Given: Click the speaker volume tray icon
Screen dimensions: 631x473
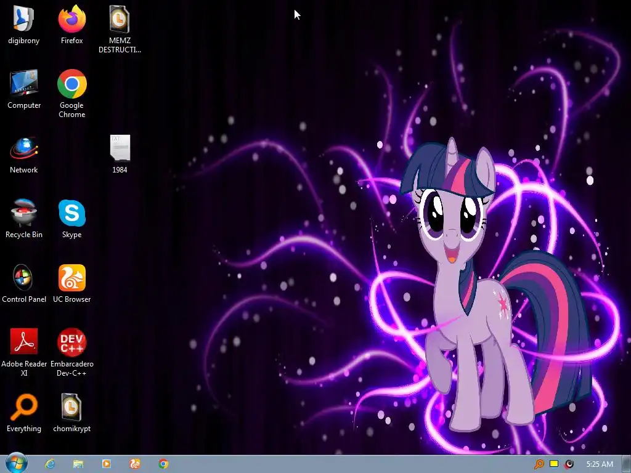Looking at the screenshot, I should click(569, 464).
